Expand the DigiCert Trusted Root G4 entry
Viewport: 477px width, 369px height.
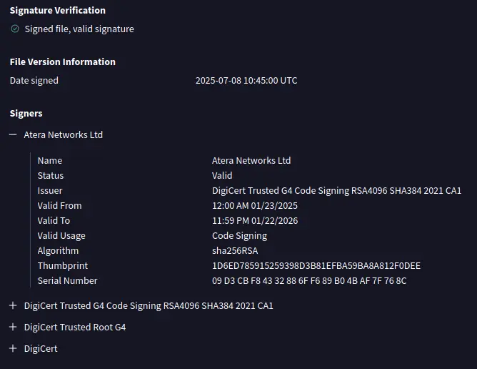click(13, 327)
